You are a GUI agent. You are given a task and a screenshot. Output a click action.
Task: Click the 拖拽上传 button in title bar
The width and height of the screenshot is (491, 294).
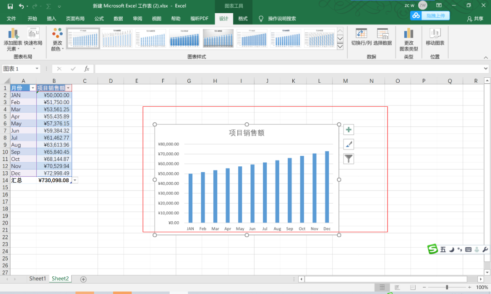[436, 15]
